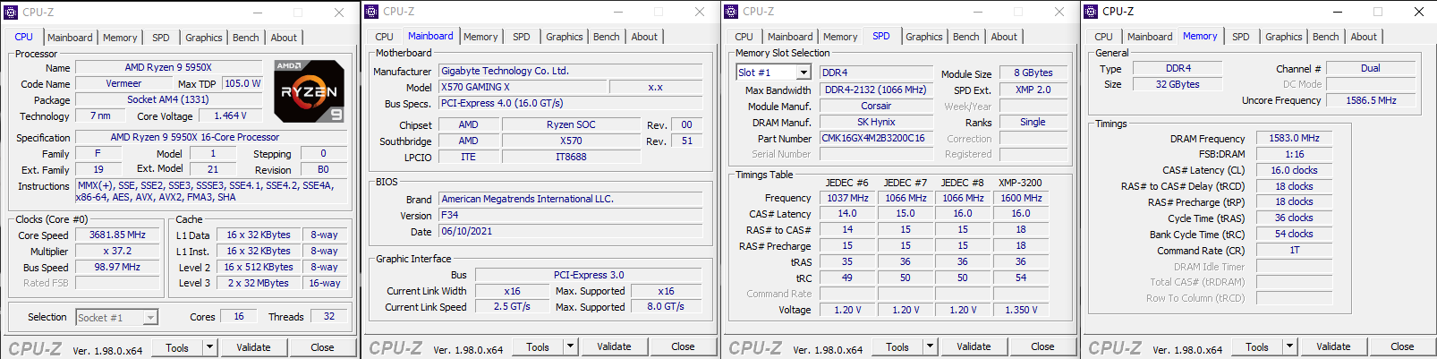1437x359 pixels.
Task: Open Graphics tab in fourth window
Action: coord(1284,37)
